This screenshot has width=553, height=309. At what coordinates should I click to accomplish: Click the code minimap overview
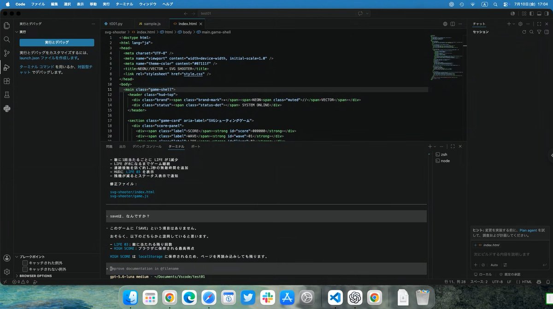[x=447, y=58]
